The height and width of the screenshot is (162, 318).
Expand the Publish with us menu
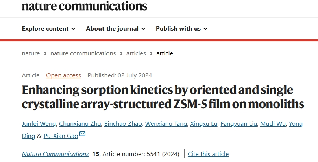point(182,29)
